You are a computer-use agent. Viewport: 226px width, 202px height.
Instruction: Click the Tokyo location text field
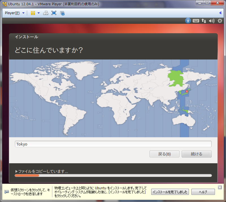click(x=113, y=144)
